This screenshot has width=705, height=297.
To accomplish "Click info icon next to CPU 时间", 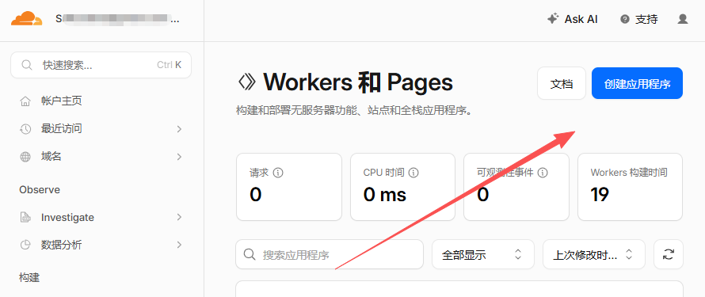I will [413, 172].
